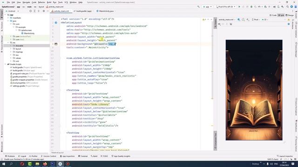This screenshot has width=298, height=167.
Task: Open the Problems tool window button
Action: point(10,156)
